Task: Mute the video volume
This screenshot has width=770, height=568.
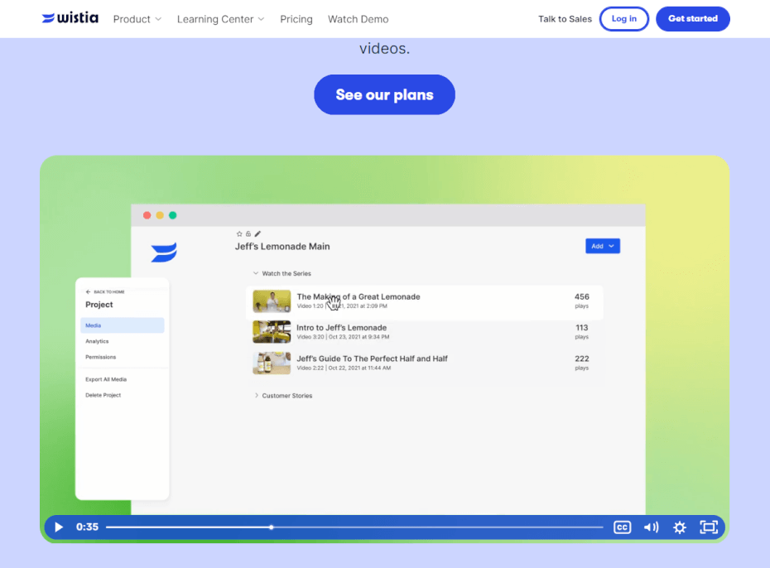Action: (651, 527)
